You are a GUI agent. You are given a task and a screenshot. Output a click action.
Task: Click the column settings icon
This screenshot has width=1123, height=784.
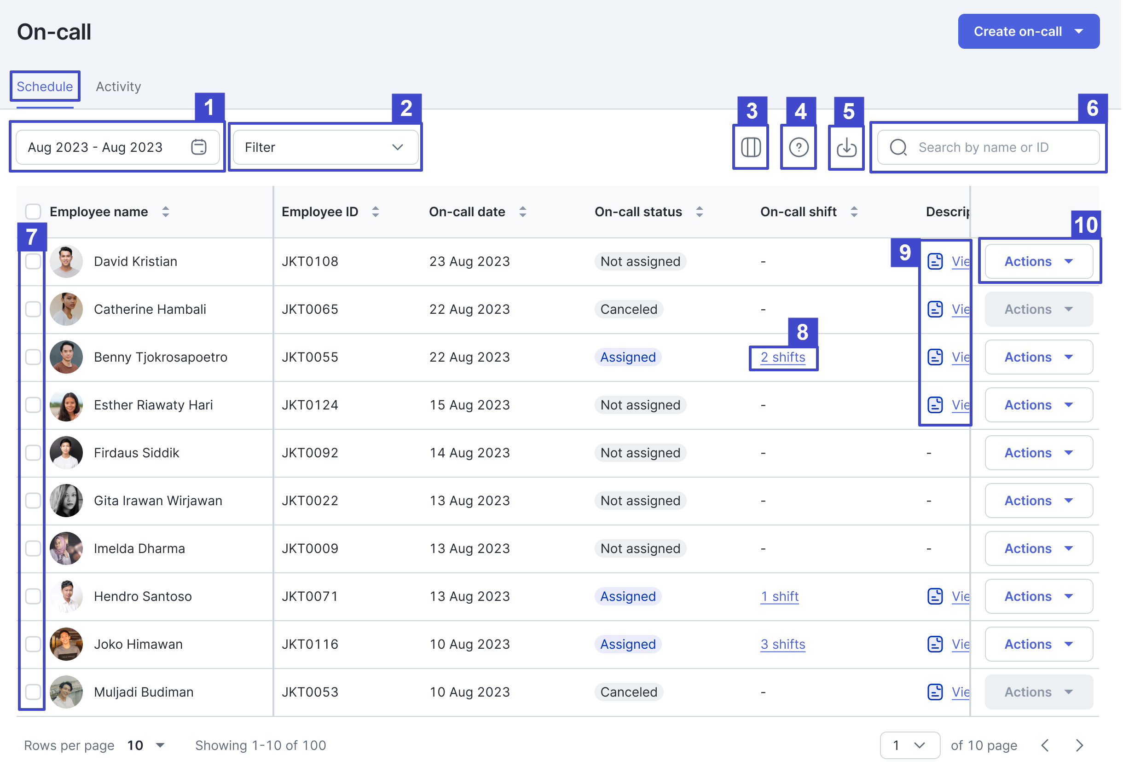point(751,147)
